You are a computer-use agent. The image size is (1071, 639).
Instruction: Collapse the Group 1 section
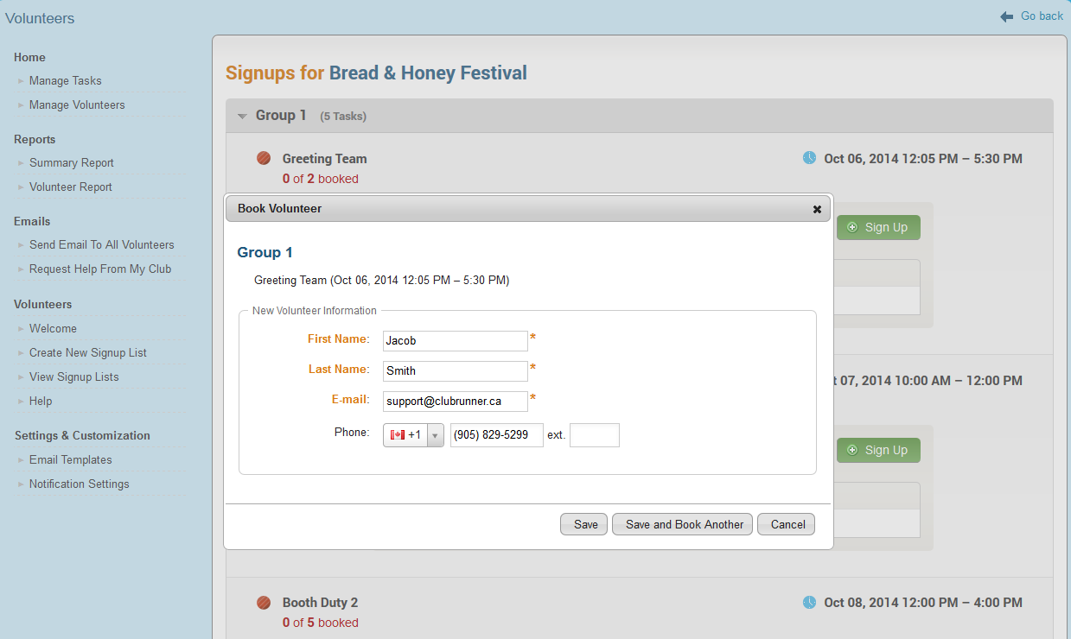(x=243, y=116)
